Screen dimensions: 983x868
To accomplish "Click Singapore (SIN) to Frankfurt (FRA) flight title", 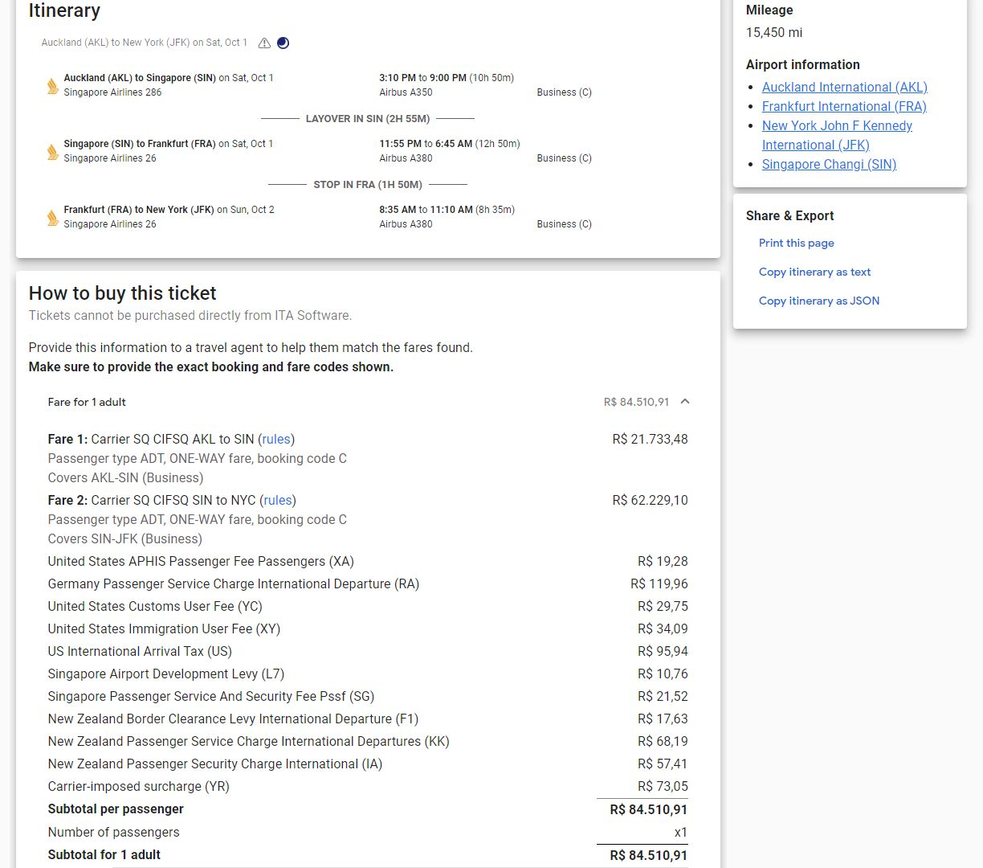I will coord(140,144).
